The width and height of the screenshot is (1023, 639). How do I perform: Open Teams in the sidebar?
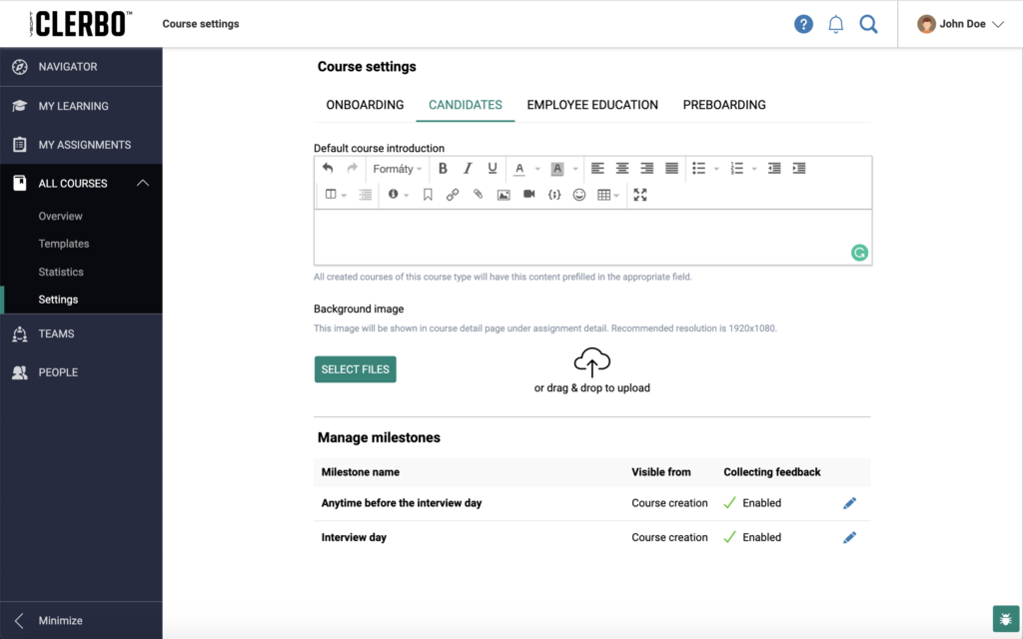tap(81, 333)
